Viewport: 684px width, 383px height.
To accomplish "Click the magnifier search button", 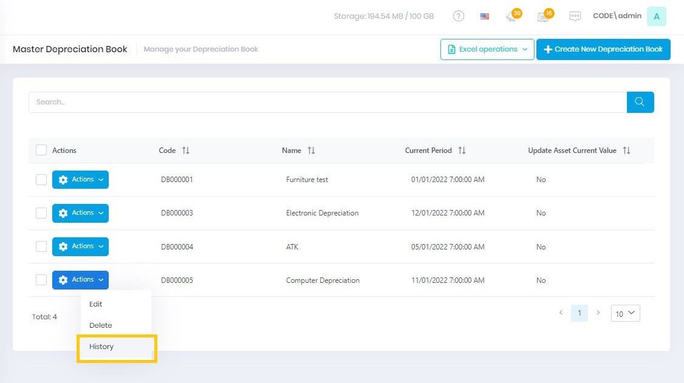I will (x=640, y=102).
